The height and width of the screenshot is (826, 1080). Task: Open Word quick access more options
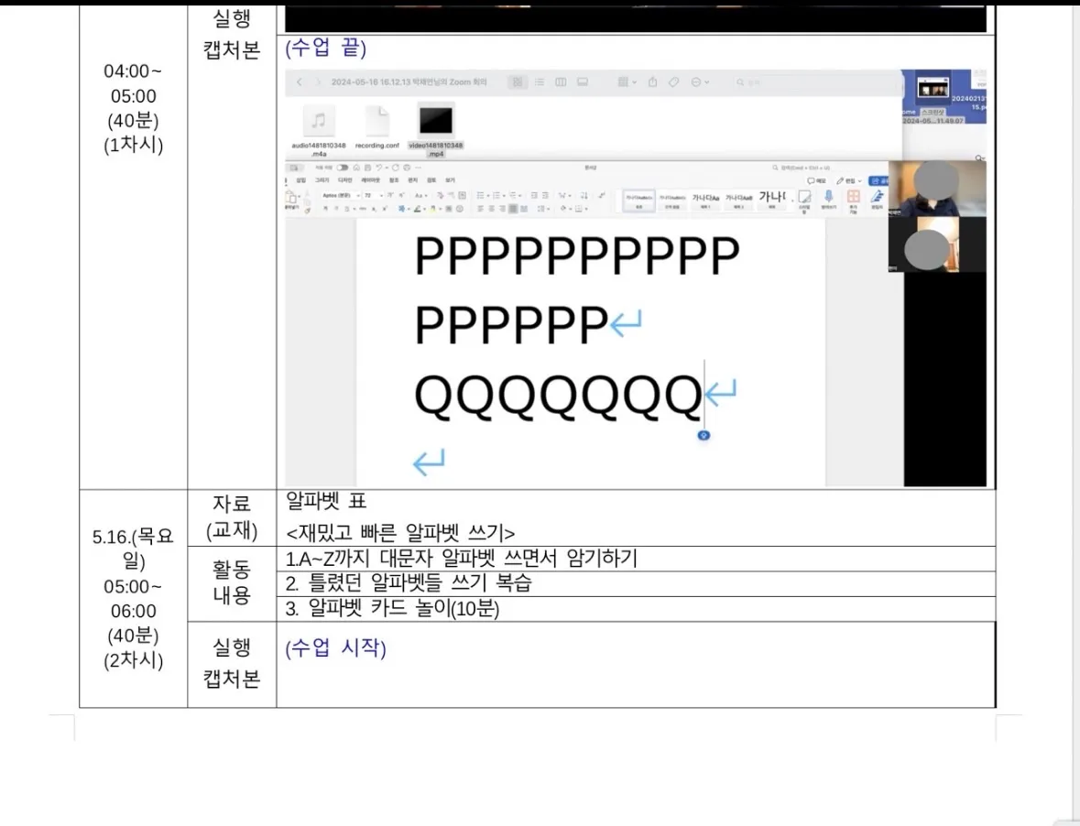click(x=418, y=168)
